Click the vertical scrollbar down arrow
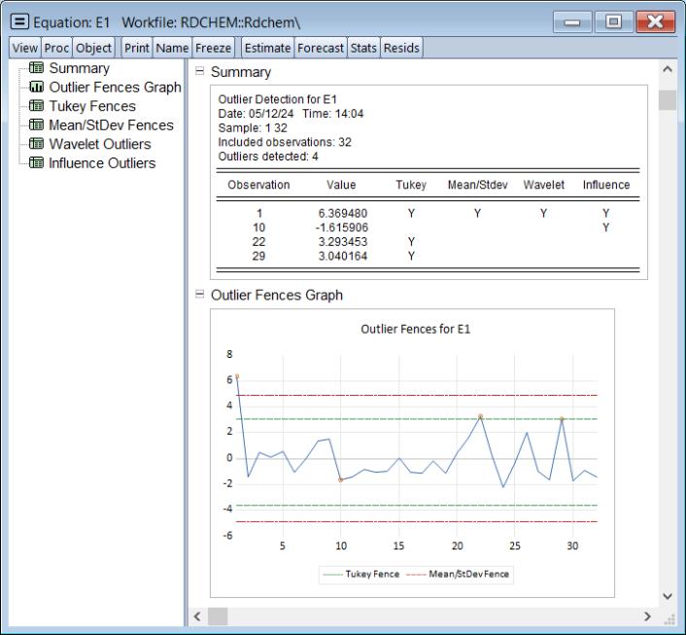 pyautogui.click(x=667, y=596)
